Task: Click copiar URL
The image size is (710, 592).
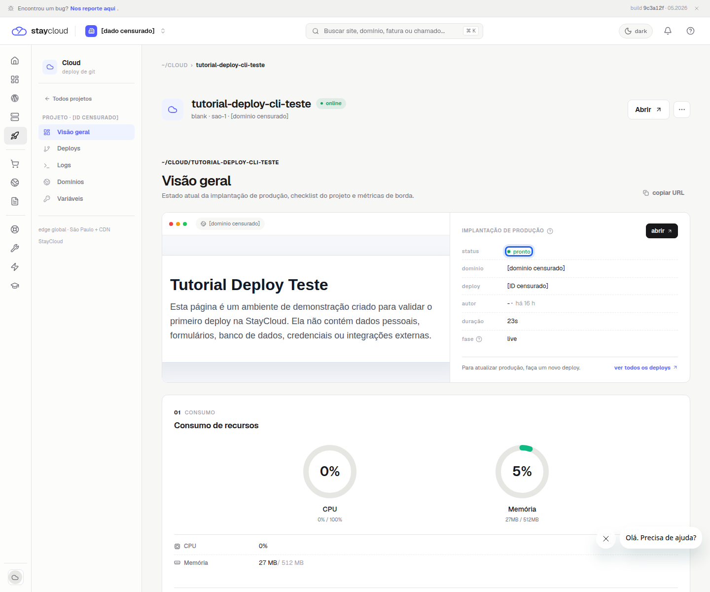Action: (x=664, y=193)
